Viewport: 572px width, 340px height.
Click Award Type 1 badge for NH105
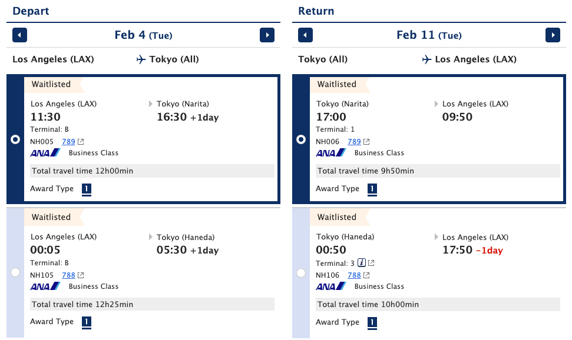click(87, 322)
